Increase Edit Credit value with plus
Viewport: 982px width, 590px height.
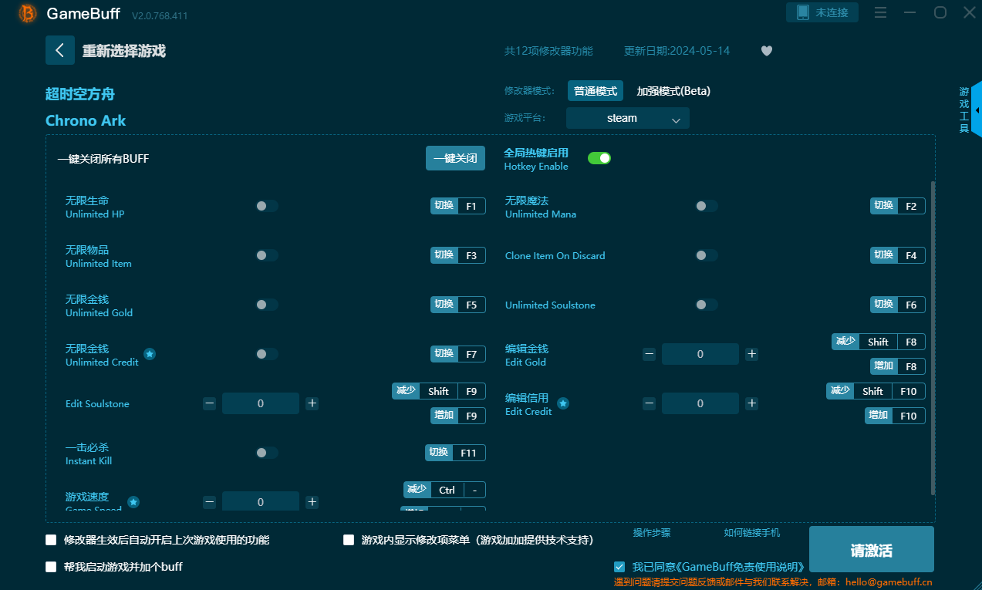point(752,403)
